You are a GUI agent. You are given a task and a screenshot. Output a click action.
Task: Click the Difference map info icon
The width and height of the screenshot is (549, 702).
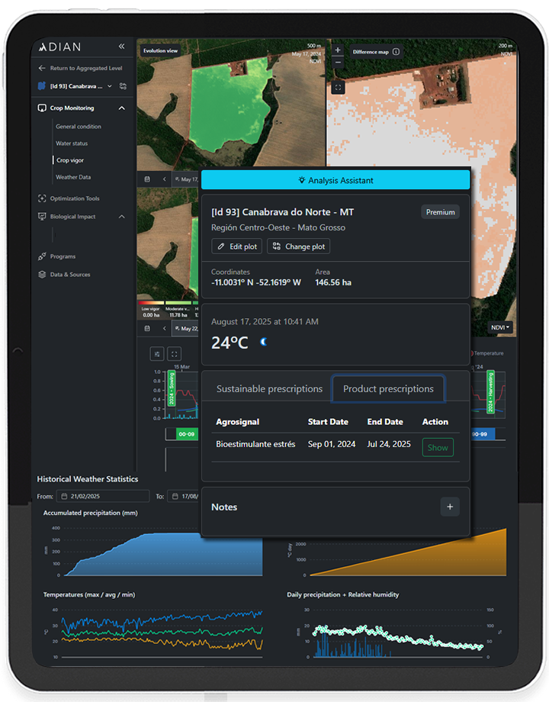coord(396,52)
